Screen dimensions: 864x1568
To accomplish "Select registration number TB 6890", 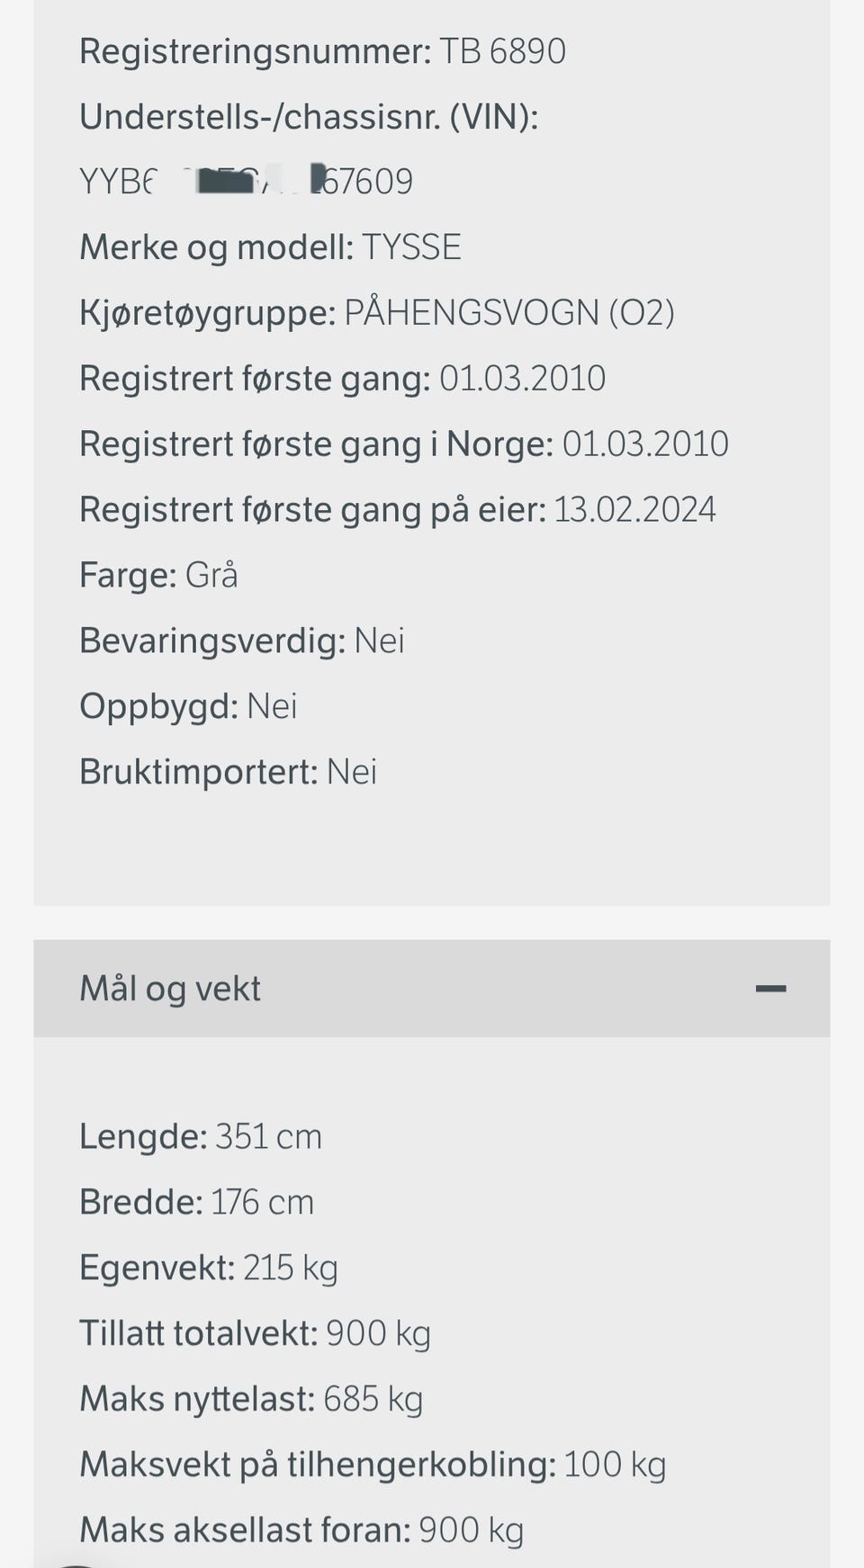I will click(x=503, y=51).
